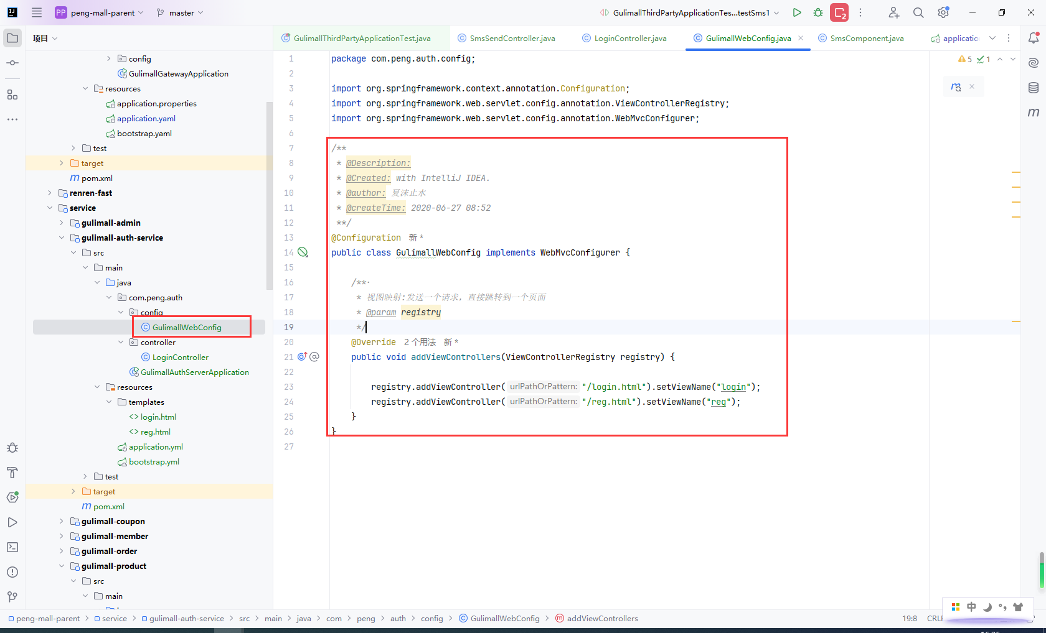
Task: Debug the testSms1 configuration
Action: 818,12
